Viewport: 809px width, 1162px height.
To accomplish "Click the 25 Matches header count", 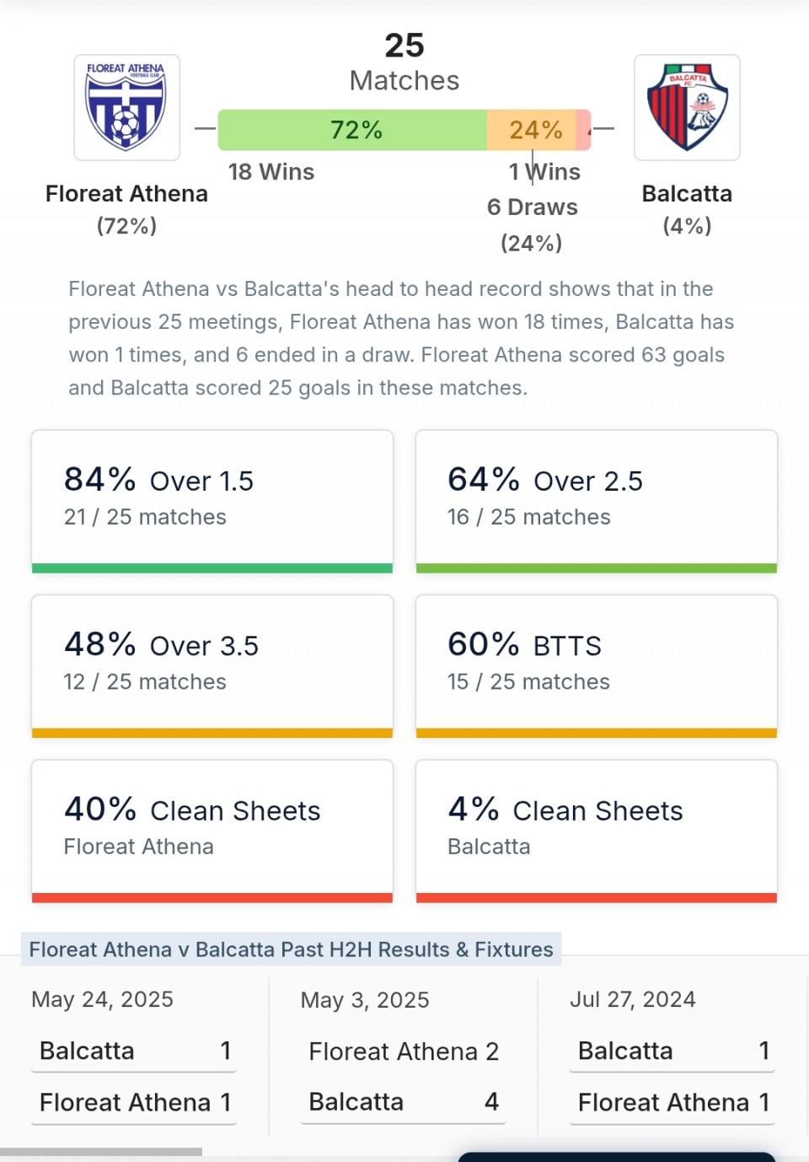I will click(404, 62).
